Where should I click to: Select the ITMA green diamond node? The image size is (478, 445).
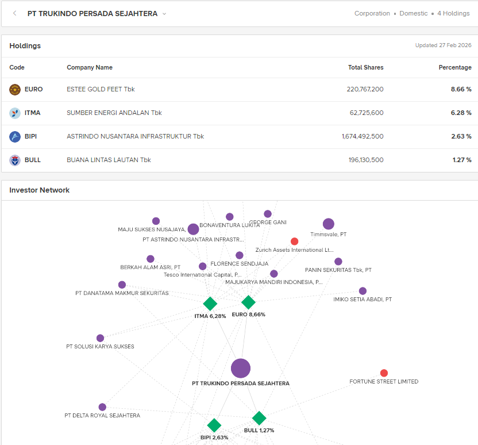click(210, 304)
